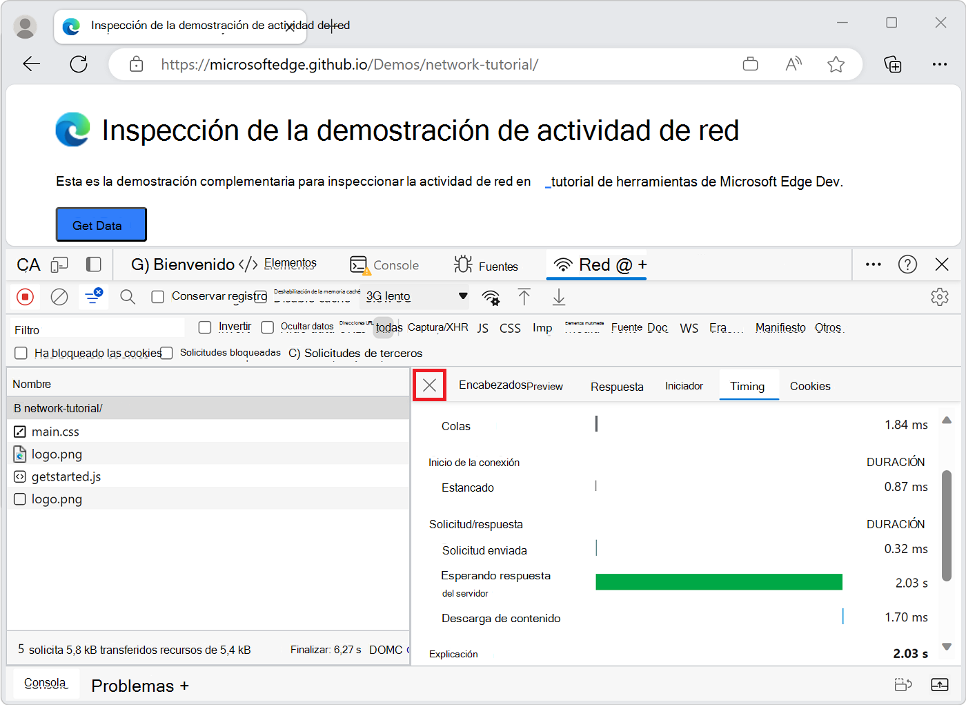This screenshot has height=705, width=966.
Task: Filter requests by Captura/XHR
Action: pos(438,327)
